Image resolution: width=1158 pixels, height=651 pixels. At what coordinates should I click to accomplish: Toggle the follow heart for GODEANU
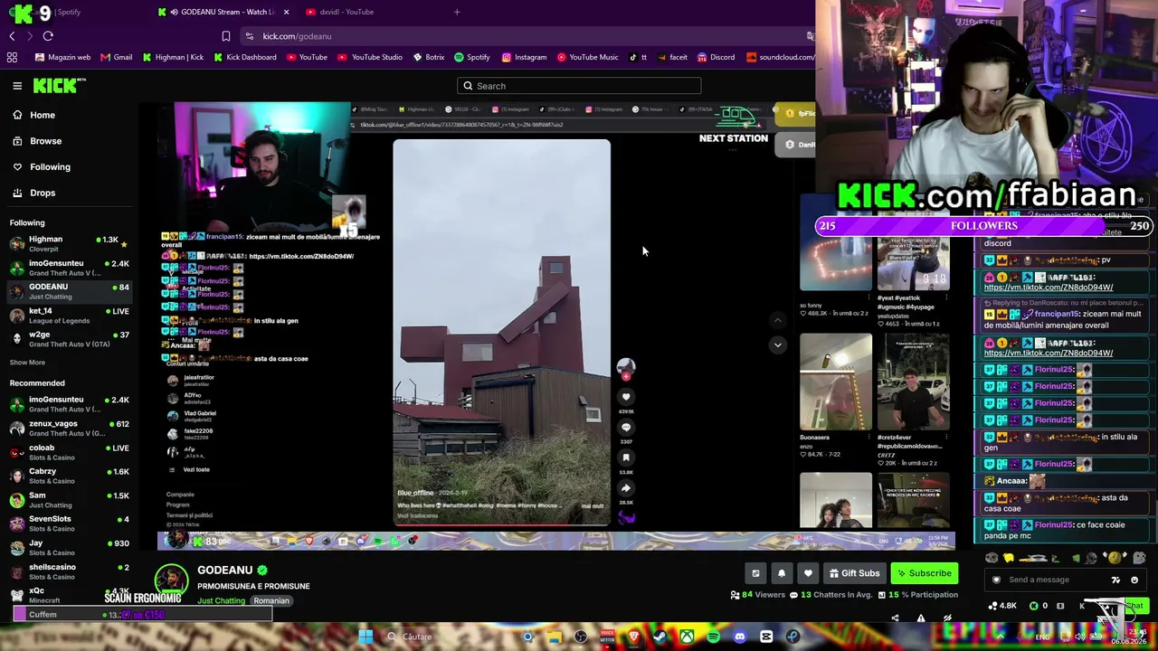(808, 573)
